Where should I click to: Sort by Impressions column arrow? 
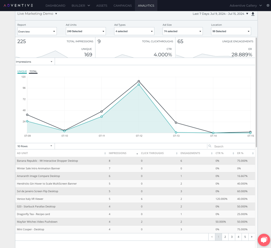tap(137, 153)
